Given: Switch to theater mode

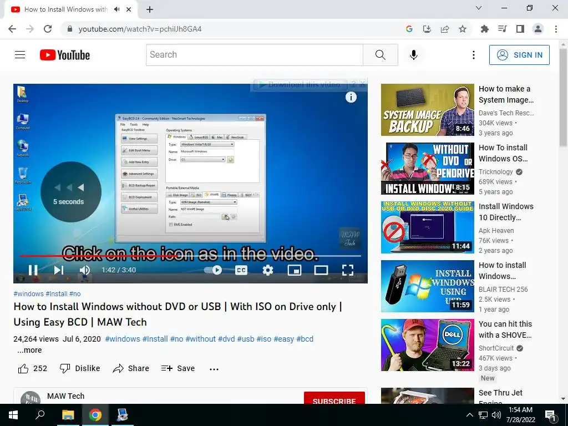Looking at the screenshot, I should coord(321,270).
